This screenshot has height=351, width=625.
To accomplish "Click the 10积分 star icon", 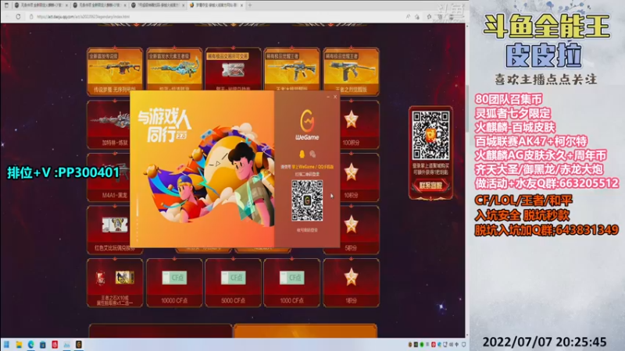I will pyautogui.click(x=351, y=172).
